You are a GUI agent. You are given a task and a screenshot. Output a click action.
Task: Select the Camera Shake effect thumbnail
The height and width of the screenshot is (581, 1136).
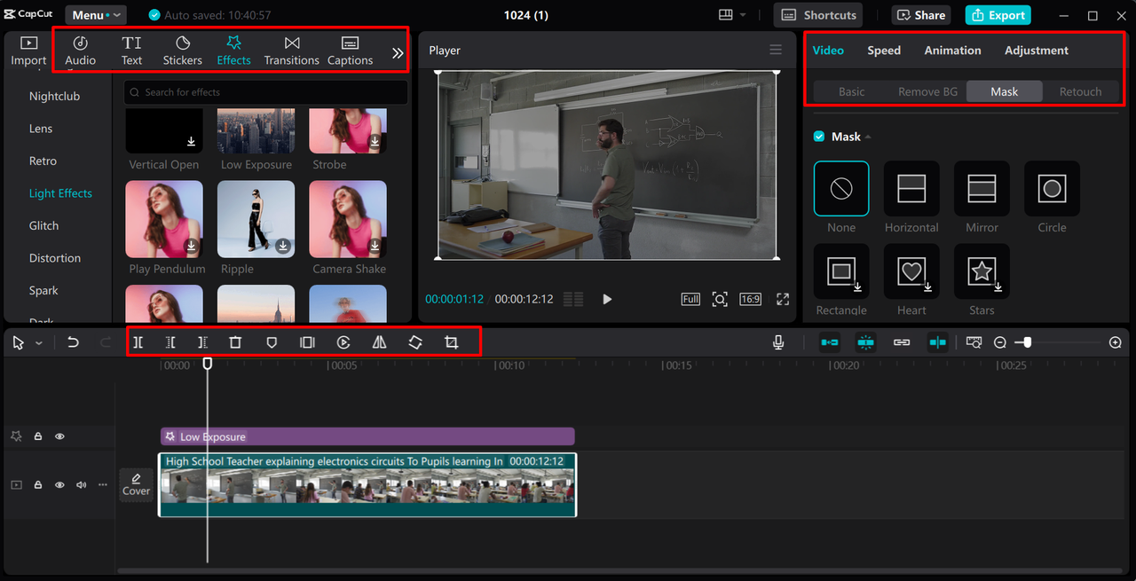coord(348,219)
